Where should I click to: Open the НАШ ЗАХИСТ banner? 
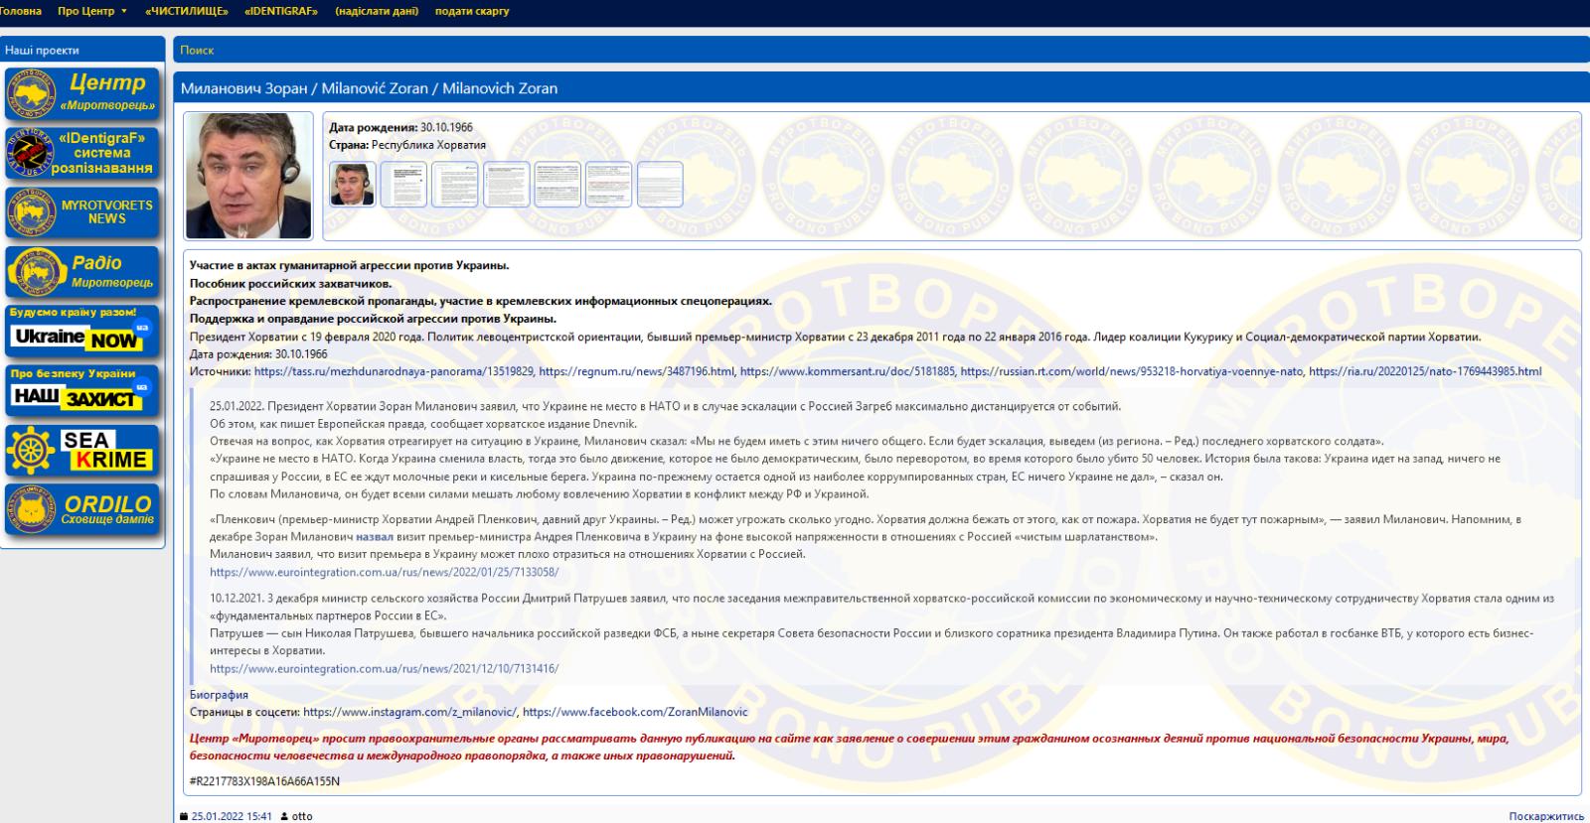coord(81,390)
